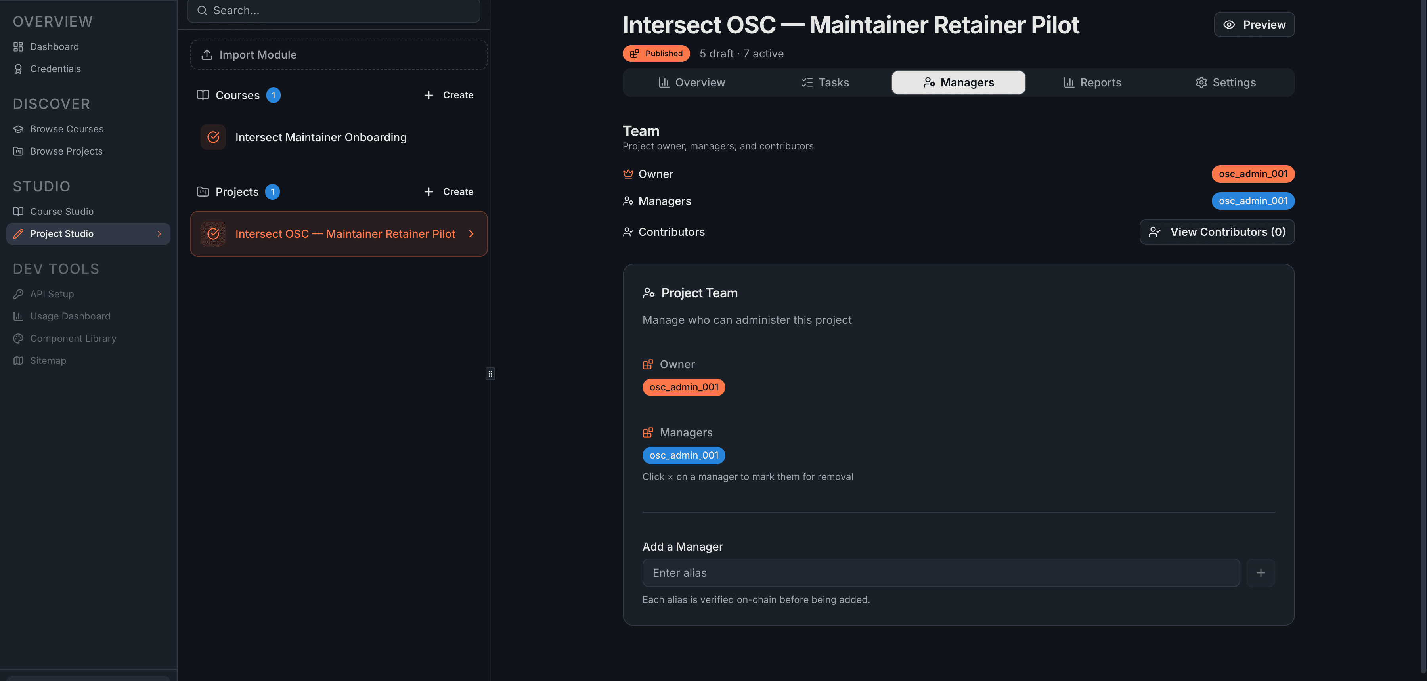The width and height of the screenshot is (1427, 681).
Task: Create a new project with the Create button
Action: (450, 191)
